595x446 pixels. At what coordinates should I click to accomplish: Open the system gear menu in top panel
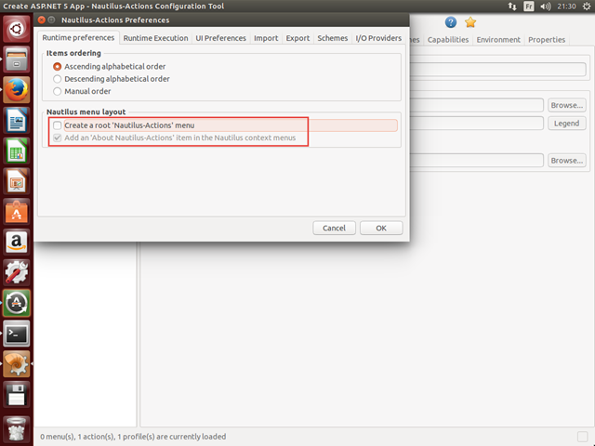(x=587, y=7)
